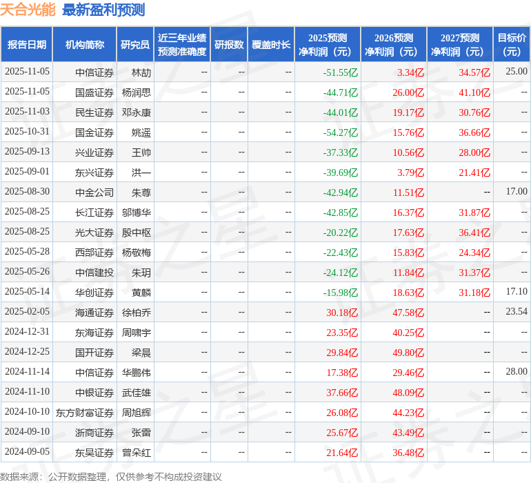Open the 国盛证券 institution entry
The height and width of the screenshot is (483, 531).
tap(94, 92)
